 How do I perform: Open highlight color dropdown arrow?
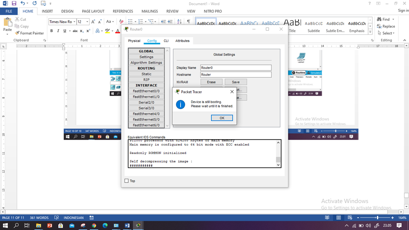point(112,31)
